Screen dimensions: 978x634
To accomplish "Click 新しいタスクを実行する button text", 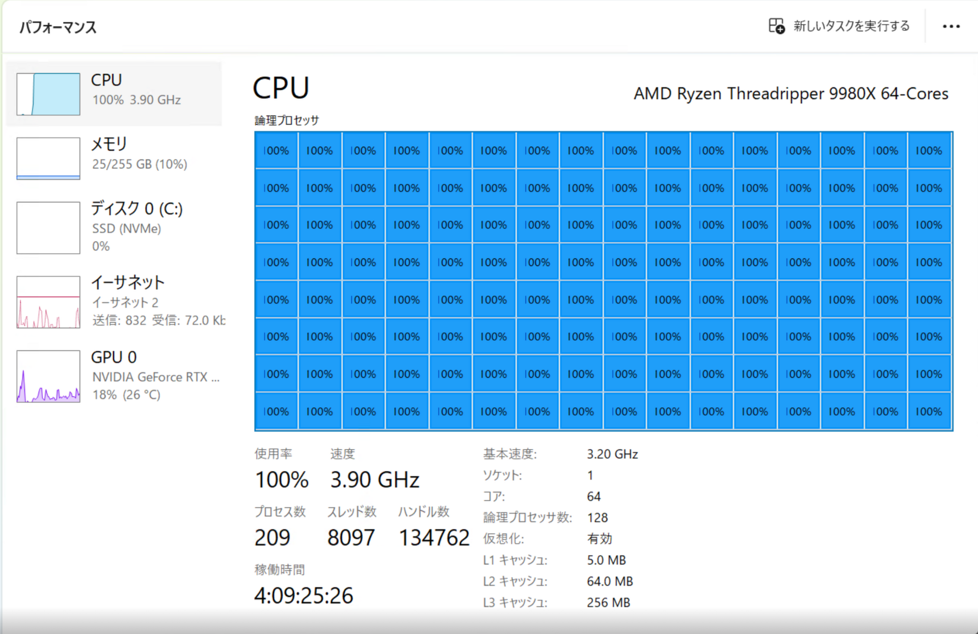I will pyautogui.click(x=852, y=26).
